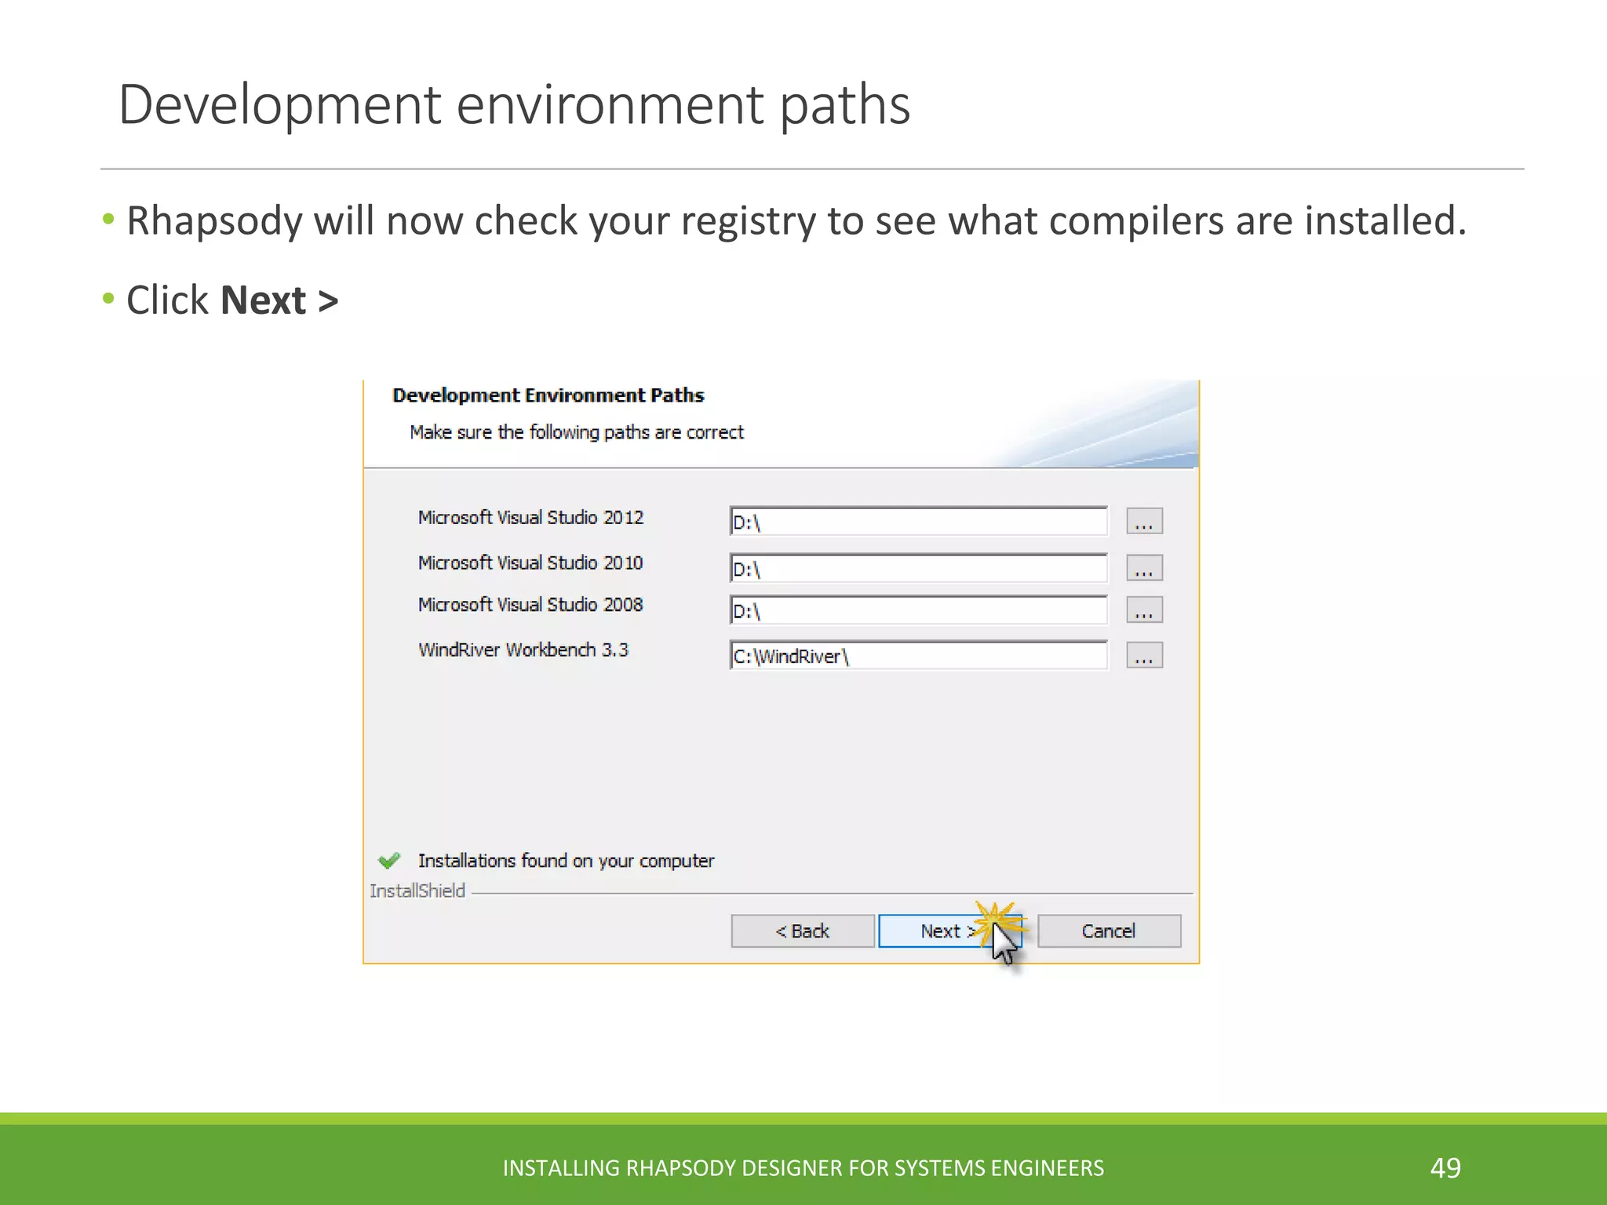Image resolution: width=1607 pixels, height=1205 pixels.
Task: Select the 'Microsoft Visual Studio 2008' label
Action: pyautogui.click(x=530, y=605)
